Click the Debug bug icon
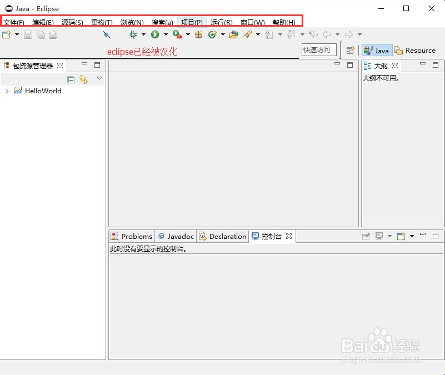This screenshot has height=375, width=445. point(133,34)
